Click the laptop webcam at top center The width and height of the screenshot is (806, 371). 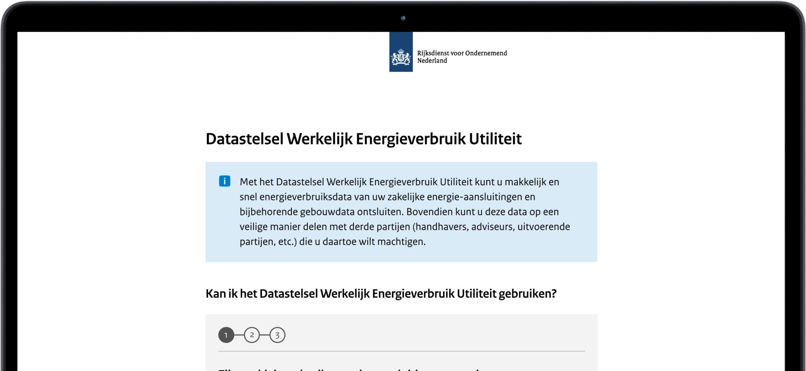[403, 18]
